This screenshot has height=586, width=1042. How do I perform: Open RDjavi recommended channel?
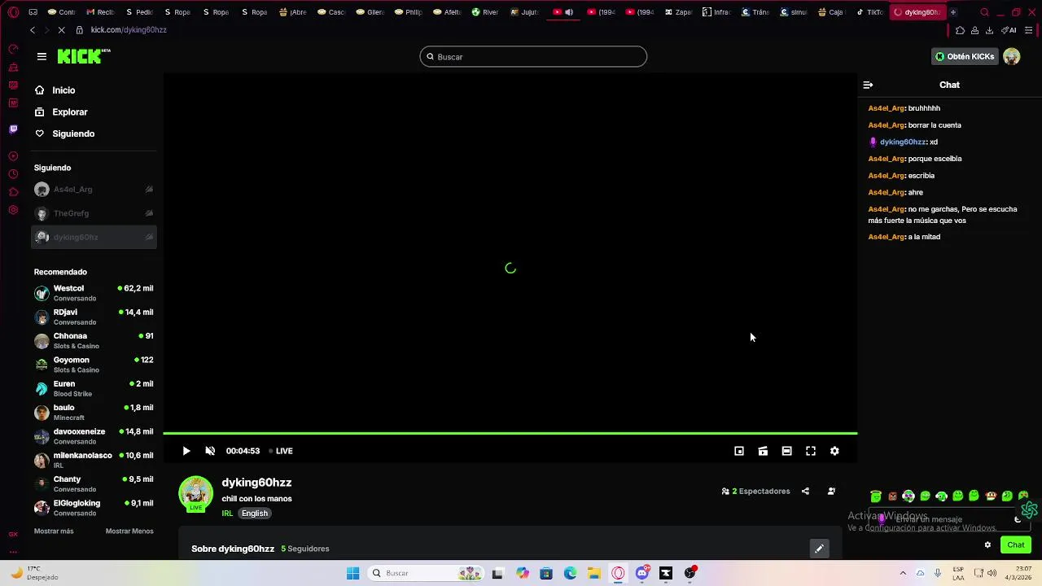(94, 317)
